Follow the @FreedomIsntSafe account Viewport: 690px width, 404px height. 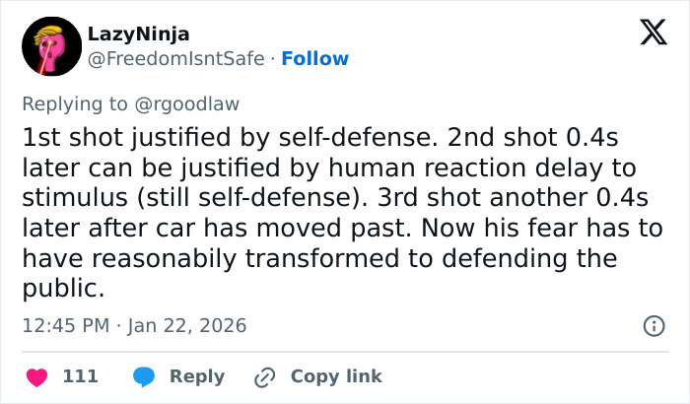click(x=314, y=59)
